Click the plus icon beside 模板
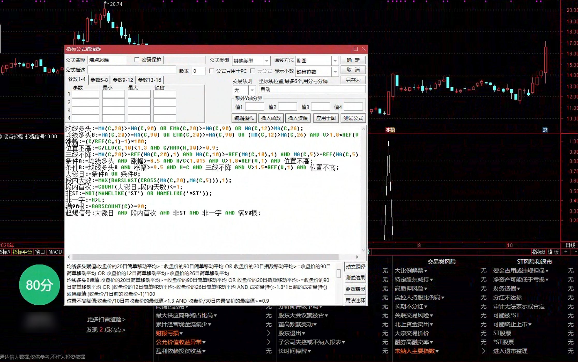578x362 pixels. pyautogui.click(x=566, y=252)
